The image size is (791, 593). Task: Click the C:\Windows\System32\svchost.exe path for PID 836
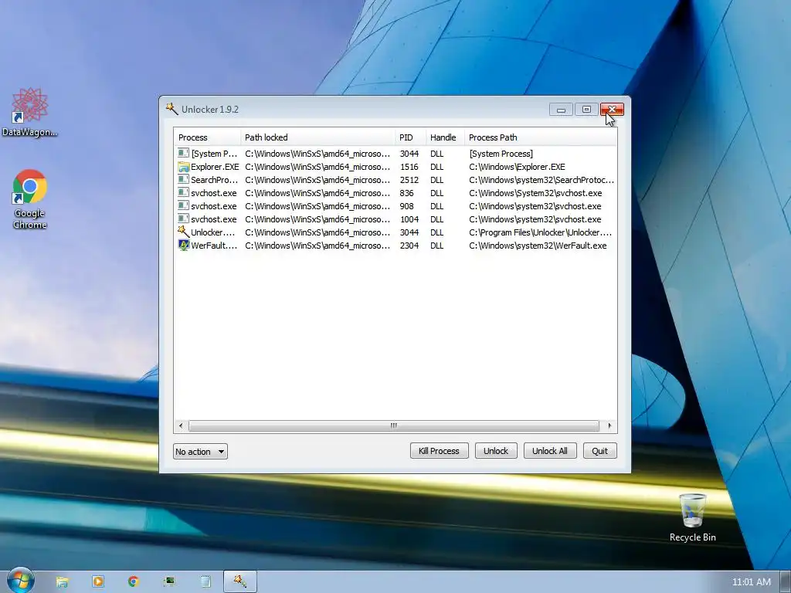coord(535,193)
